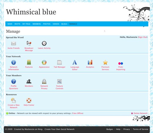Screen dimensions: 153x133
Task: Click the Help Center lifebuoy icon
Action: [29, 100]
